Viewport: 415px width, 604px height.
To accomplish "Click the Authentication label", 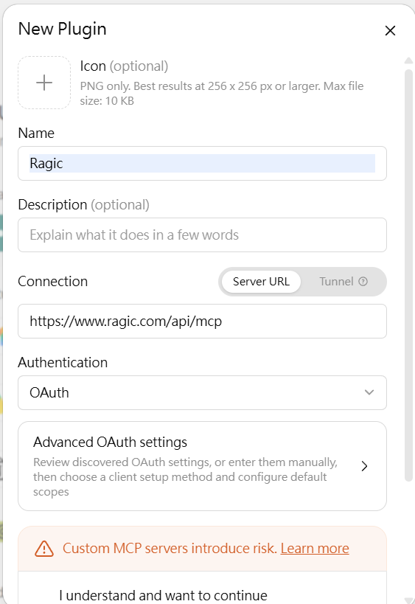I will 63,363.
